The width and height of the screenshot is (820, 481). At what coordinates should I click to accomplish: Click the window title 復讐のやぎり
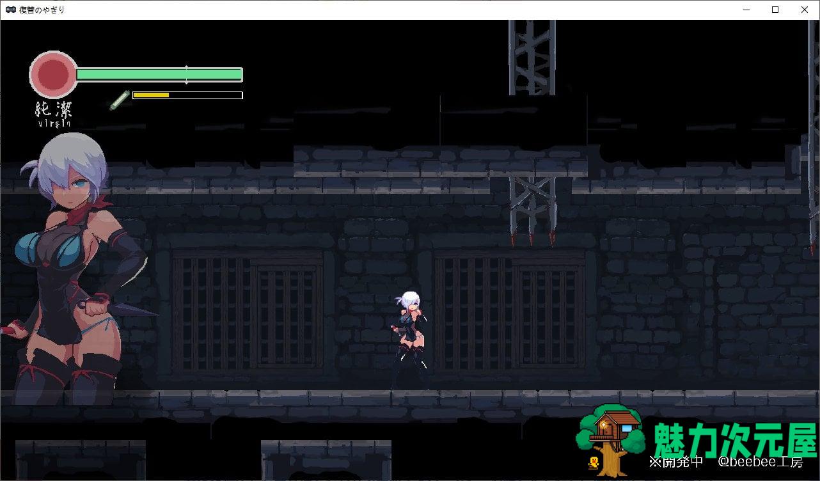[x=42, y=10]
